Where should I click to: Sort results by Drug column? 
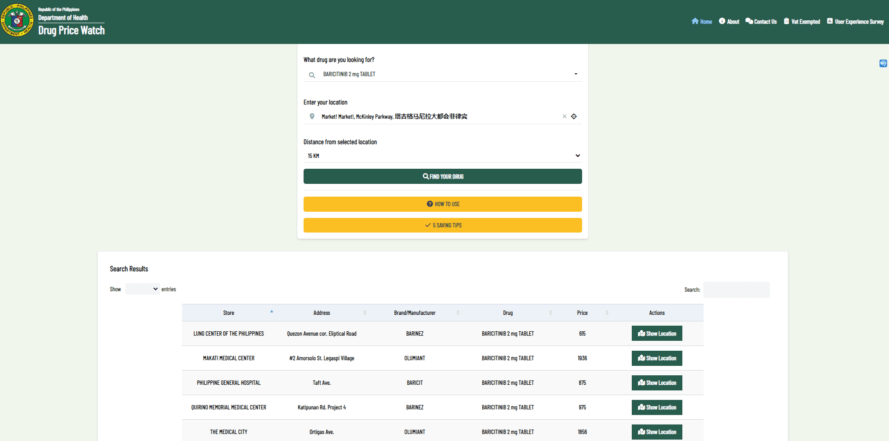[x=508, y=313]
